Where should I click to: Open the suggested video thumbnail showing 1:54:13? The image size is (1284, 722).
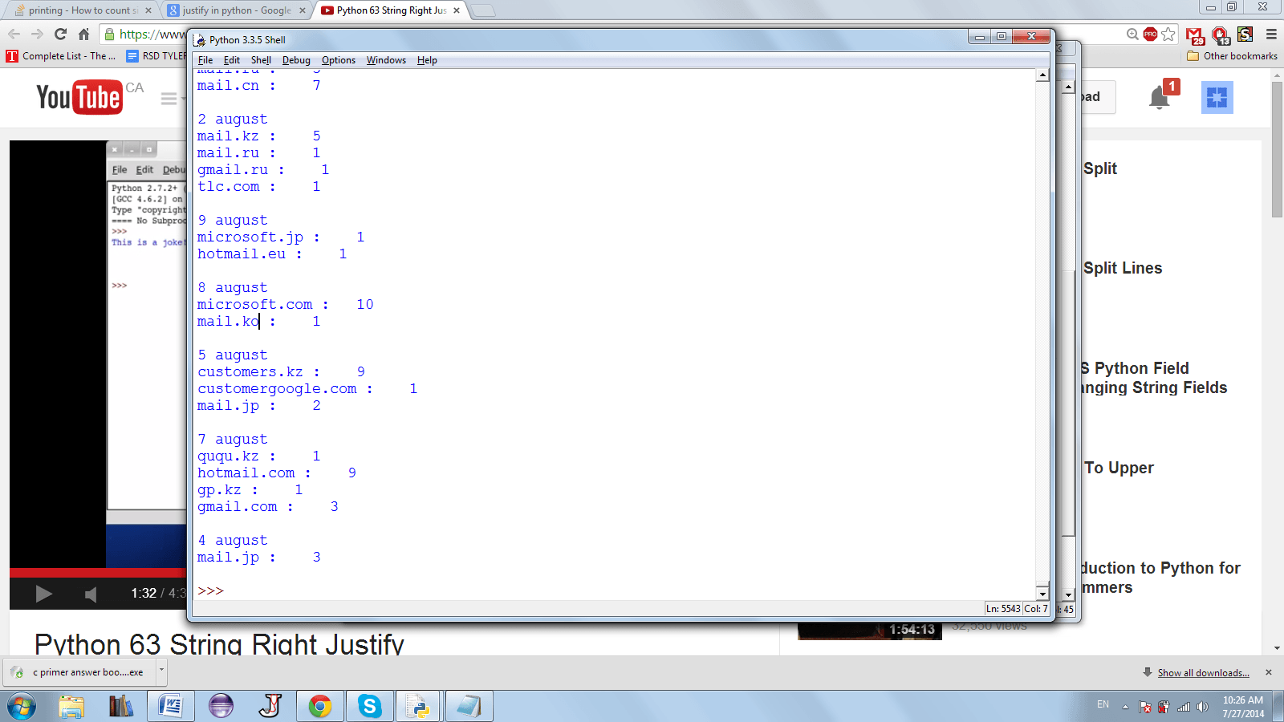tap(870, 631)
